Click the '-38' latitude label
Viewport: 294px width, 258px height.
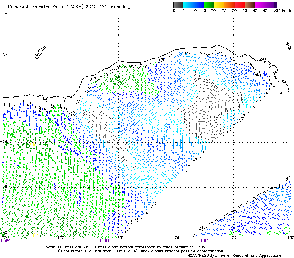(4, 187)
